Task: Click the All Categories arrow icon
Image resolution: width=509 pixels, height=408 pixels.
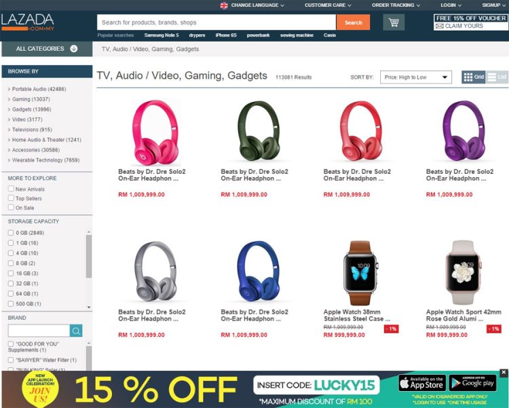Action: (x=74, y=49)
